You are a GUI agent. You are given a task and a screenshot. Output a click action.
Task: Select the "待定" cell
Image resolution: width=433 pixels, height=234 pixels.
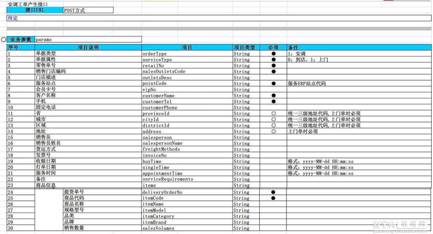219,18
